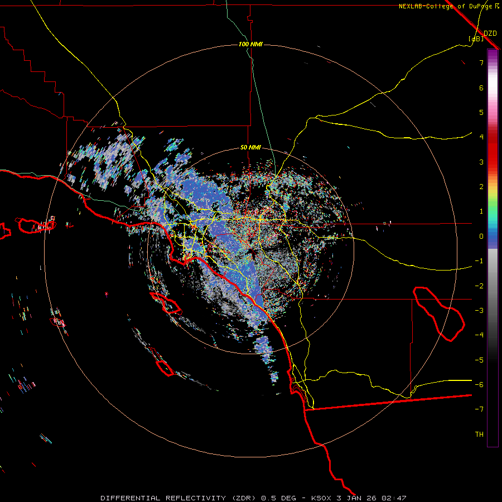Click the "DZD" product label above the scale

[490, 33]
